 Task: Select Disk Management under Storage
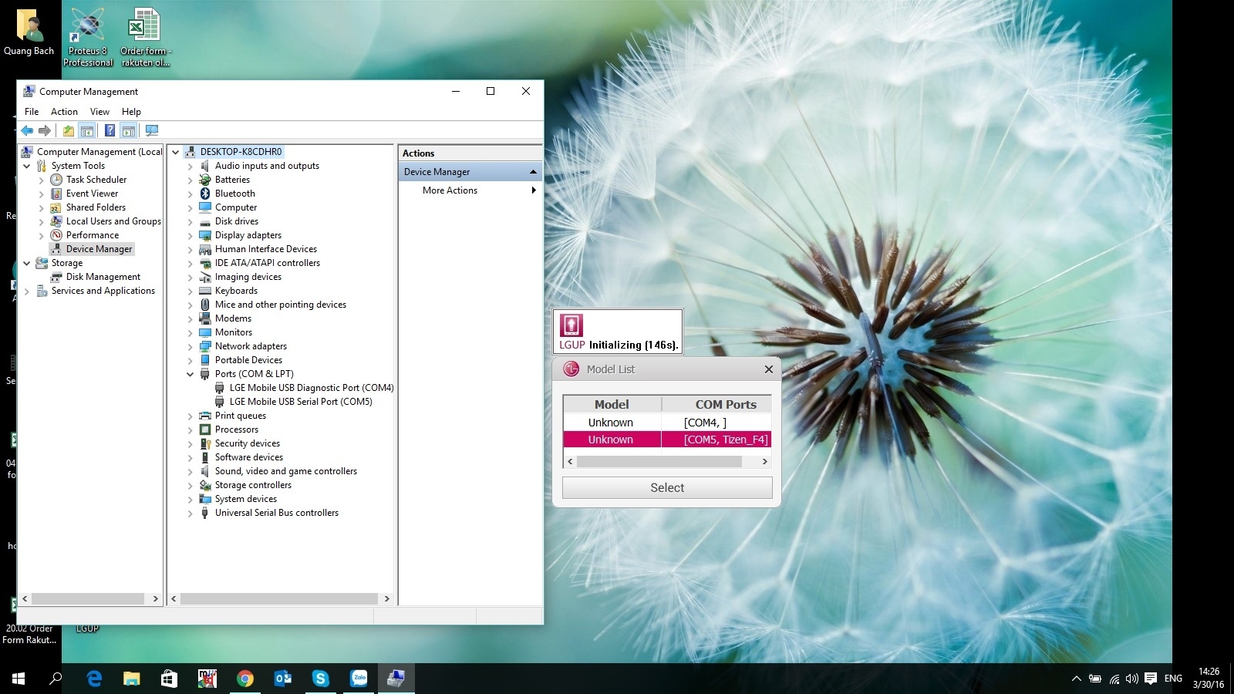(103, 277)
